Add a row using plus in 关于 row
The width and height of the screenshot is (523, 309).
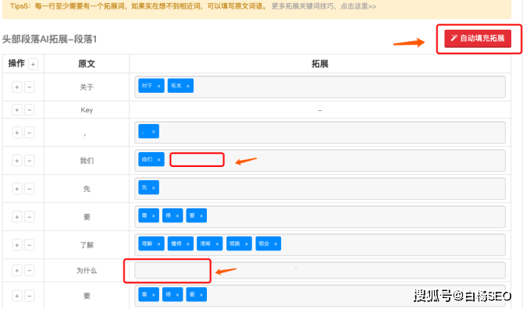[x=17, y=87]
